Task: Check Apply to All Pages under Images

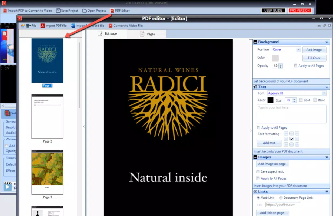Action: click(x=258, y=178)
